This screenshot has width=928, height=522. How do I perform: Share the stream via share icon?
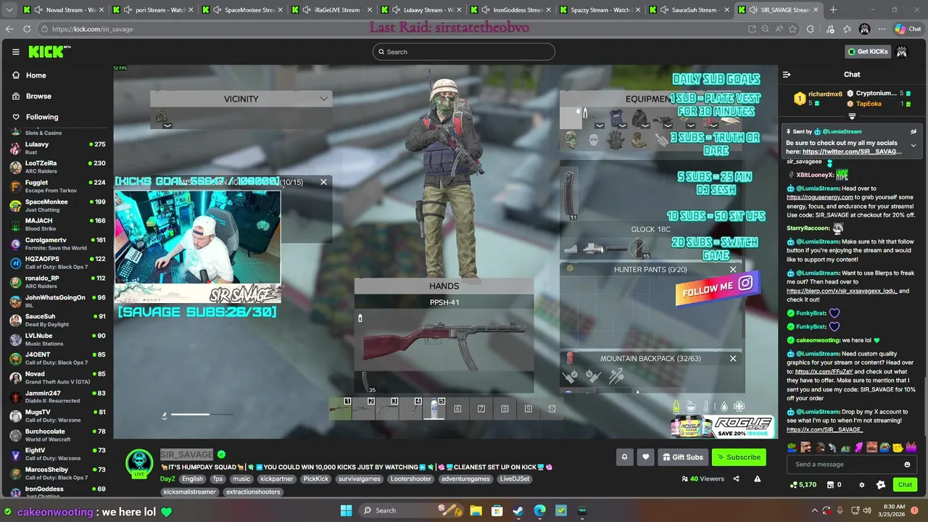[737, 478]
